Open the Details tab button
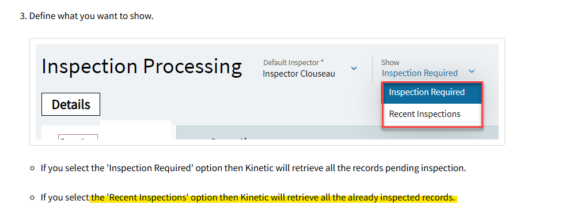Screen dimensions: 588x212 pyautogui.click(x=71, y=104)
